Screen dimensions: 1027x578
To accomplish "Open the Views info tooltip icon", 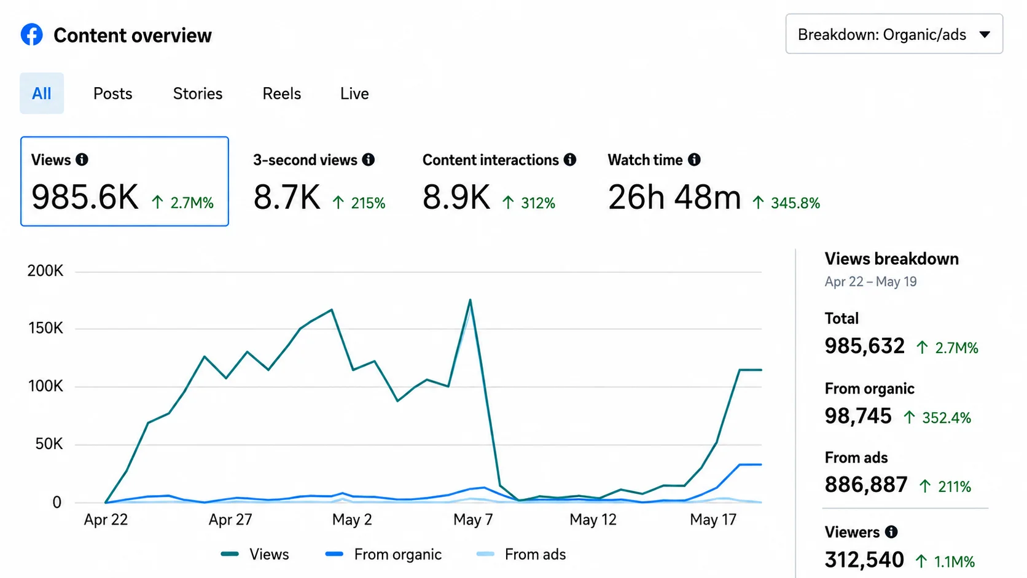I will [82, 160].
